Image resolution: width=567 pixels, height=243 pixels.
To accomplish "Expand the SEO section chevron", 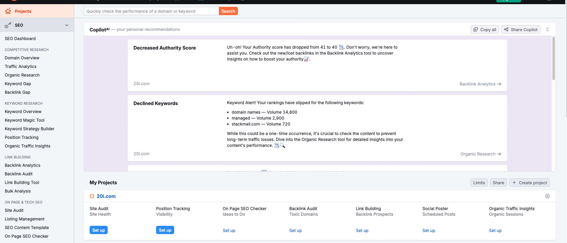I will pyautogui.click(x=67, y=25).
